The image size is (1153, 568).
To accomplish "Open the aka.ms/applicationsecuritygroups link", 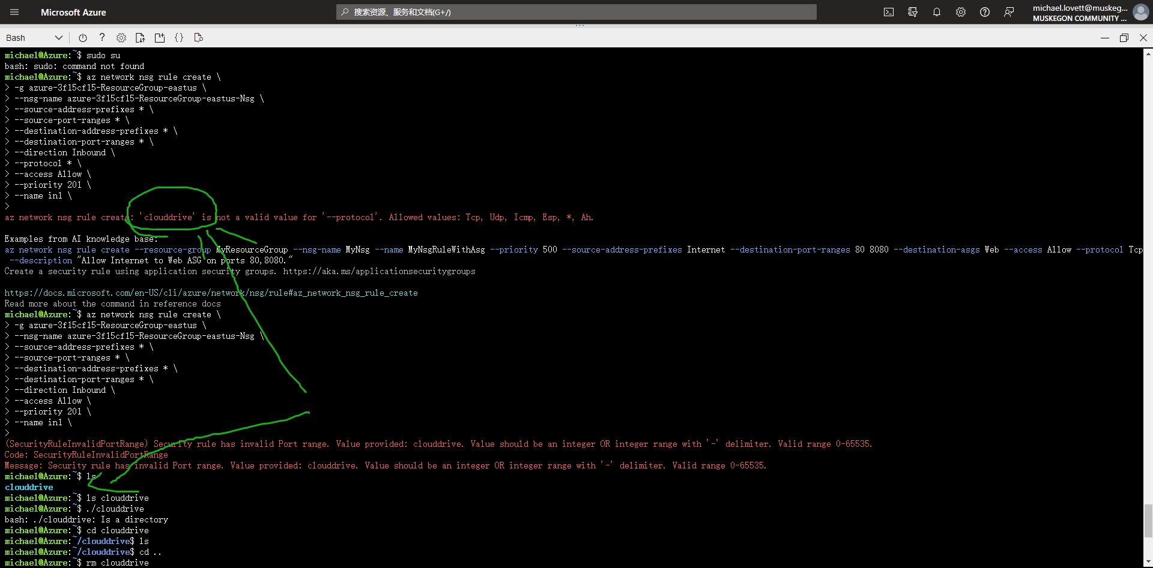I will click(379, 271).
